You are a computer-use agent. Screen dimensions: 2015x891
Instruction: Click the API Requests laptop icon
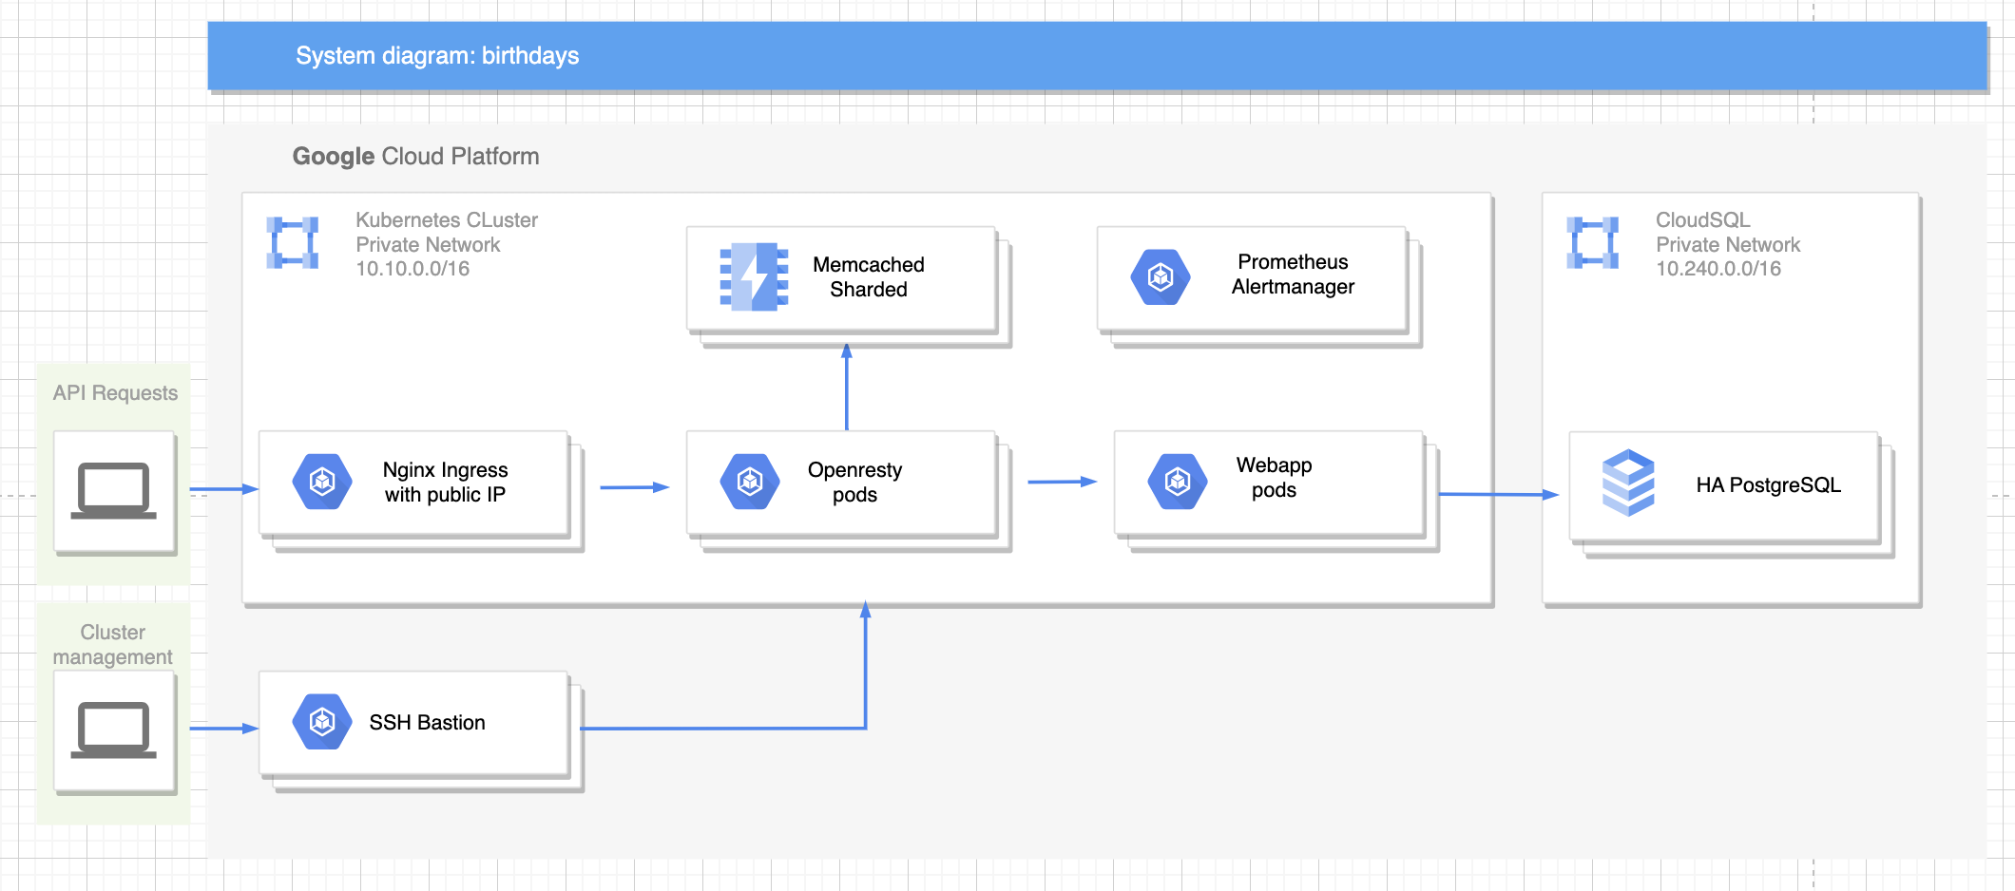click(114, 491)
